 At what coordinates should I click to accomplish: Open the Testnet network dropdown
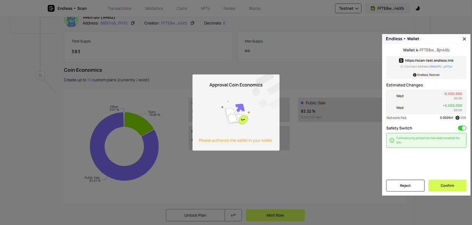point(348,8)
